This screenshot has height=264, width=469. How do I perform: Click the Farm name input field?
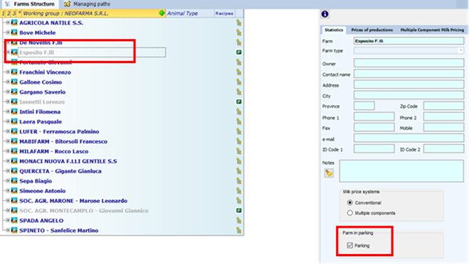pos(409,41)
